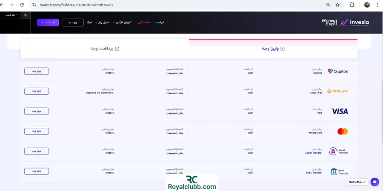The image size is (383, 191).
Task: Expand the تحلیل بازار menu dropdown
Action: 104,22
